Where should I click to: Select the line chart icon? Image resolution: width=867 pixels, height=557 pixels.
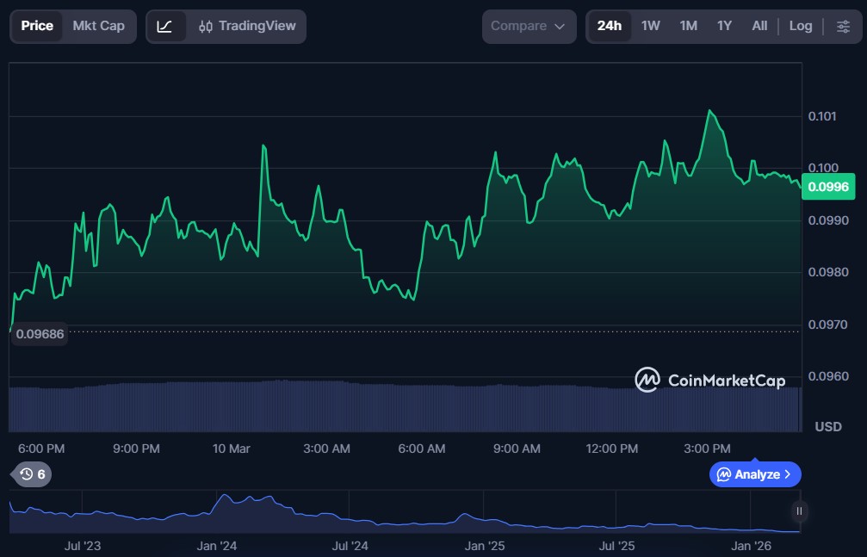[165, 27]
